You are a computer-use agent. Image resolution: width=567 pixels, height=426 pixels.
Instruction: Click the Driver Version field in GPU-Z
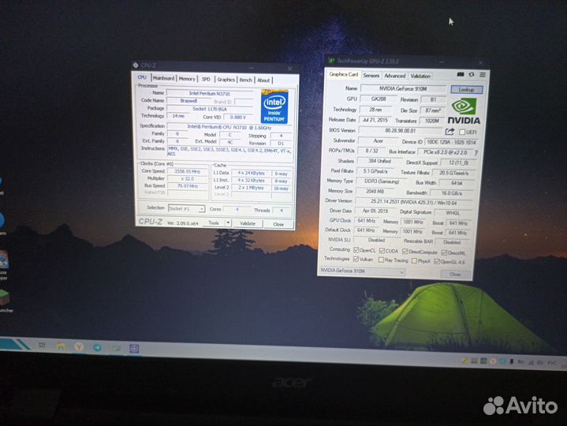(x=414, y=203)
